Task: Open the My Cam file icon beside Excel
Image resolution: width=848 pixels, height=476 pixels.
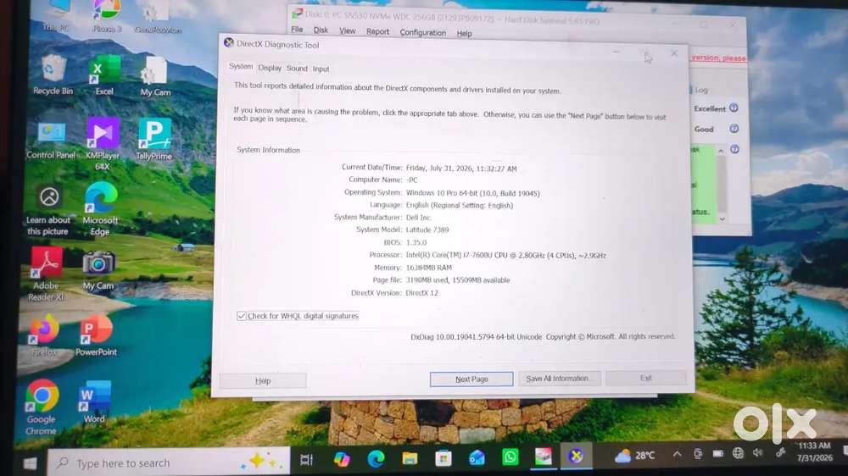Action: click(x=155, y=77)
